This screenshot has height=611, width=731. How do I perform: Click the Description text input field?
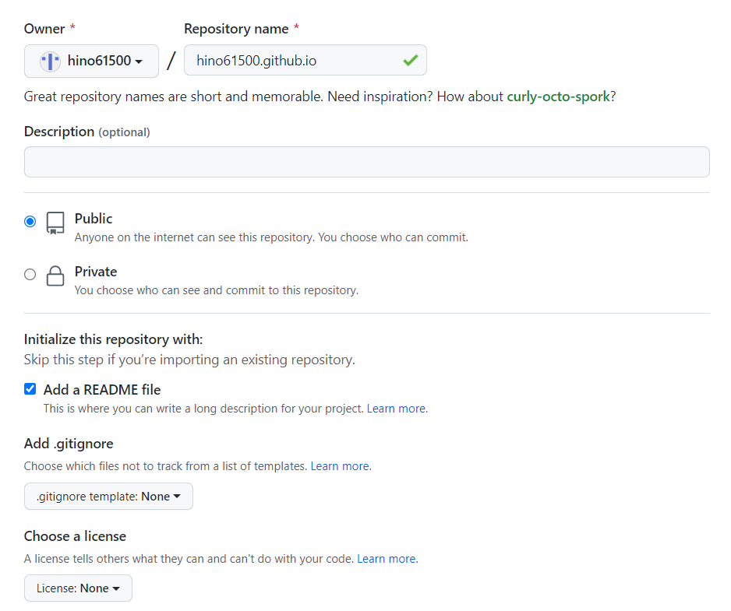366,162
